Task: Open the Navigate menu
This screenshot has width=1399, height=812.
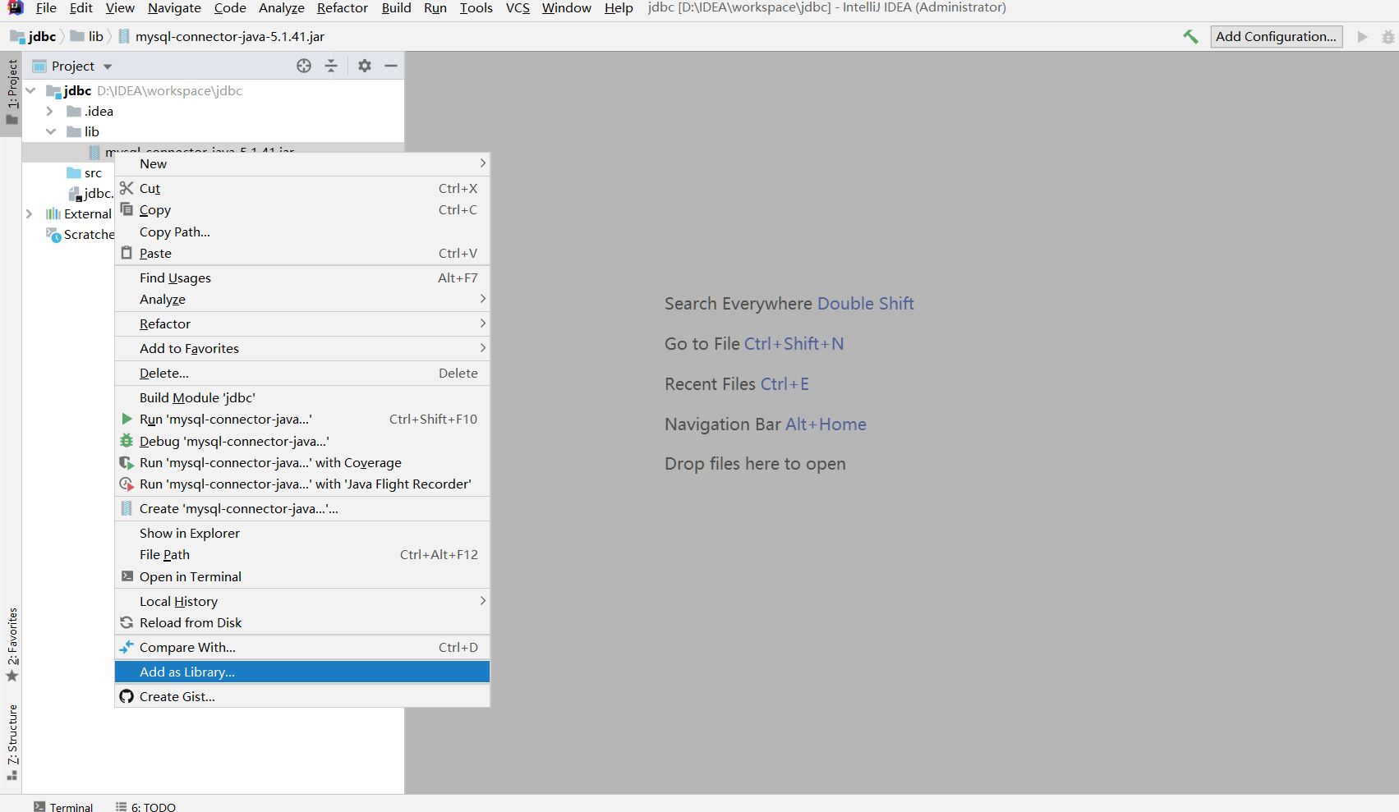Action: (x=174, y=8)
